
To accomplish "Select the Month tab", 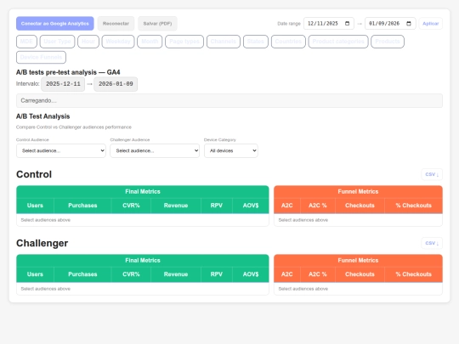I will [x=150, y=42].
